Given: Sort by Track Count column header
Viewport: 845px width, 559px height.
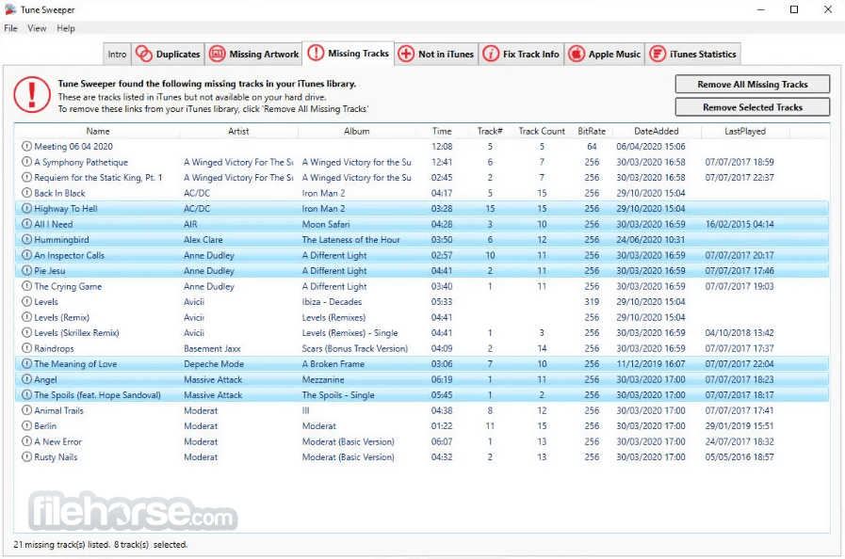Looking at the screenshot, I should (542, 131).
